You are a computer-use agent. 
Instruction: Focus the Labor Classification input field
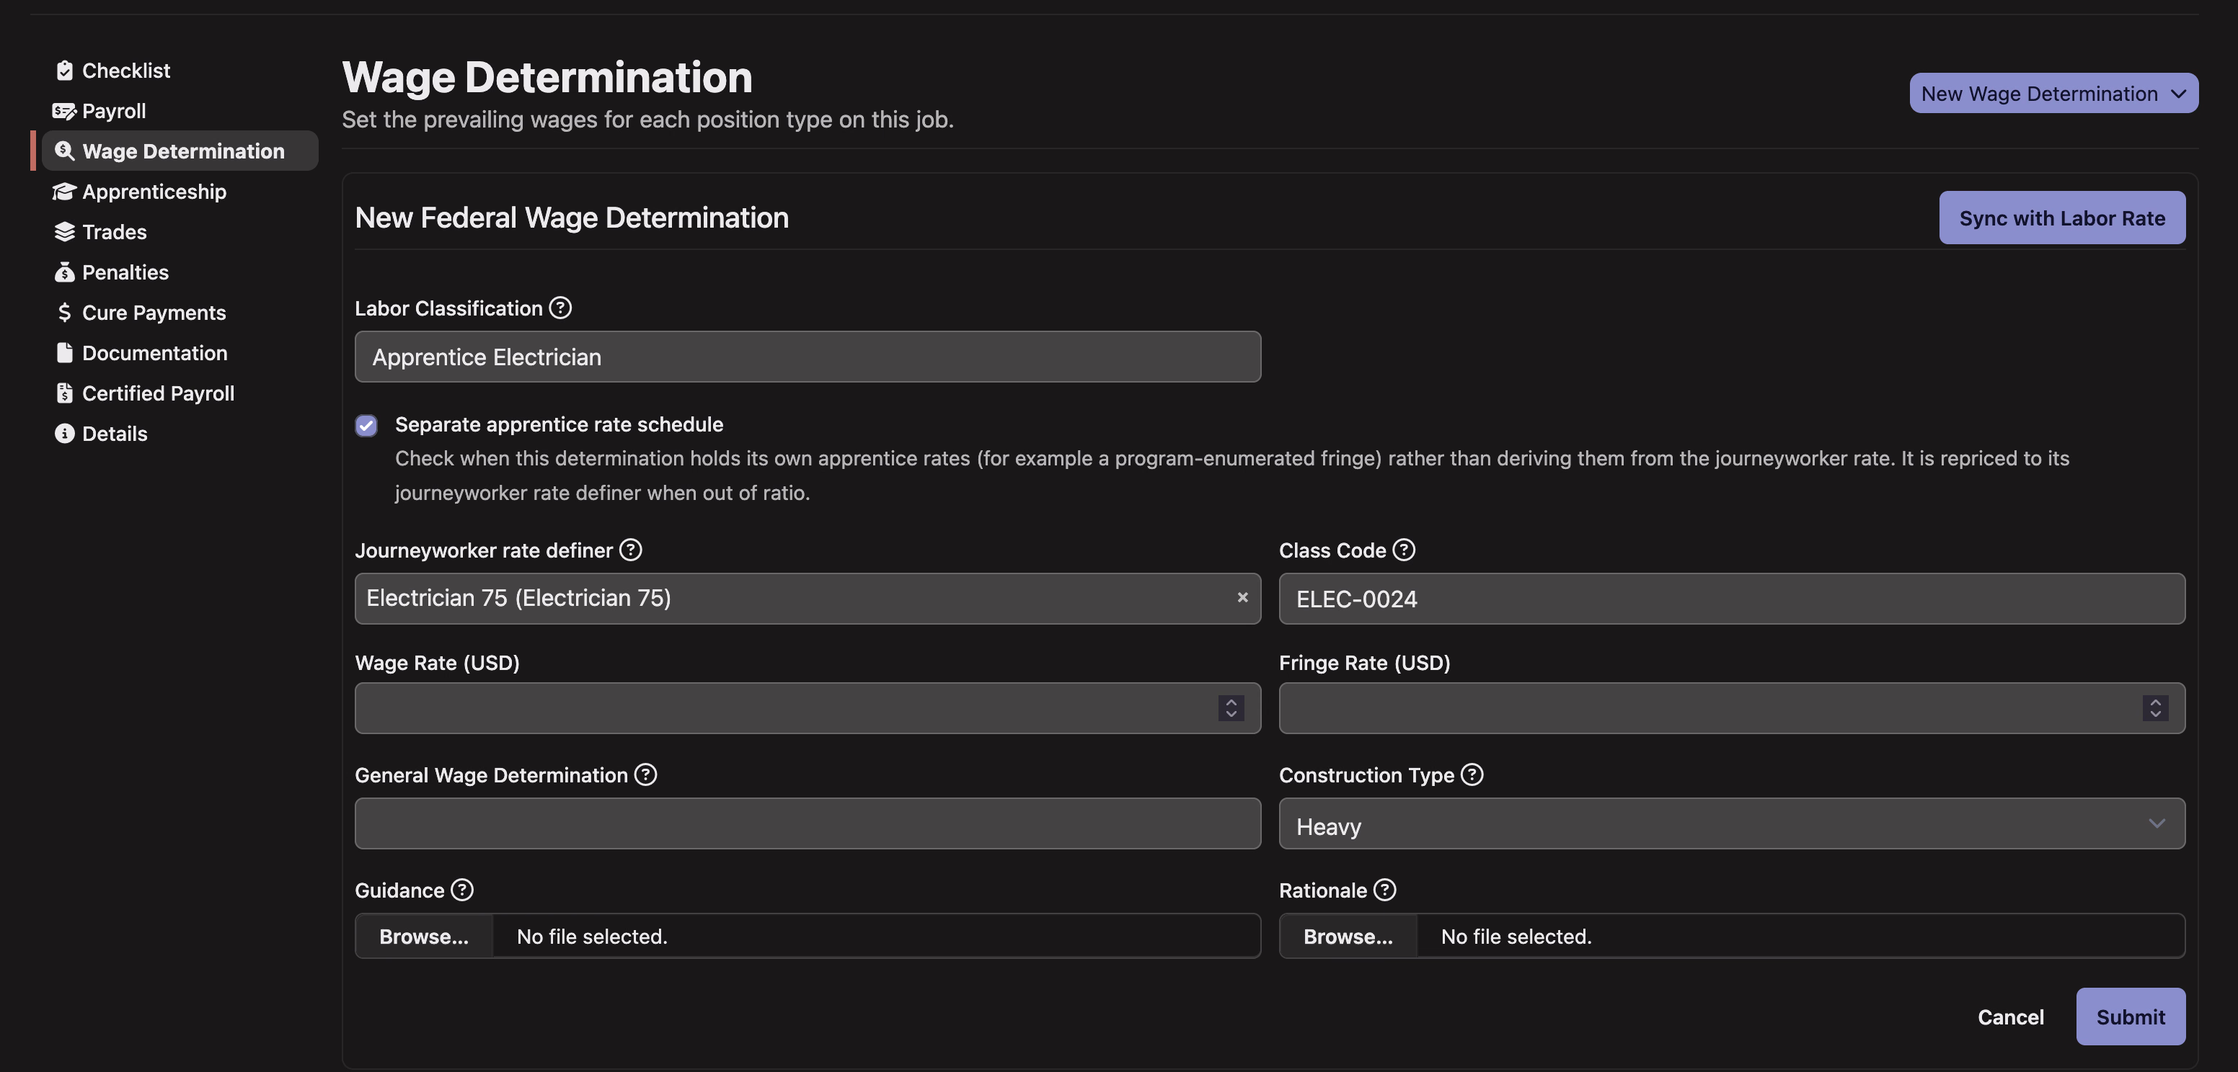pyautogui.click(x=808, y=357)
